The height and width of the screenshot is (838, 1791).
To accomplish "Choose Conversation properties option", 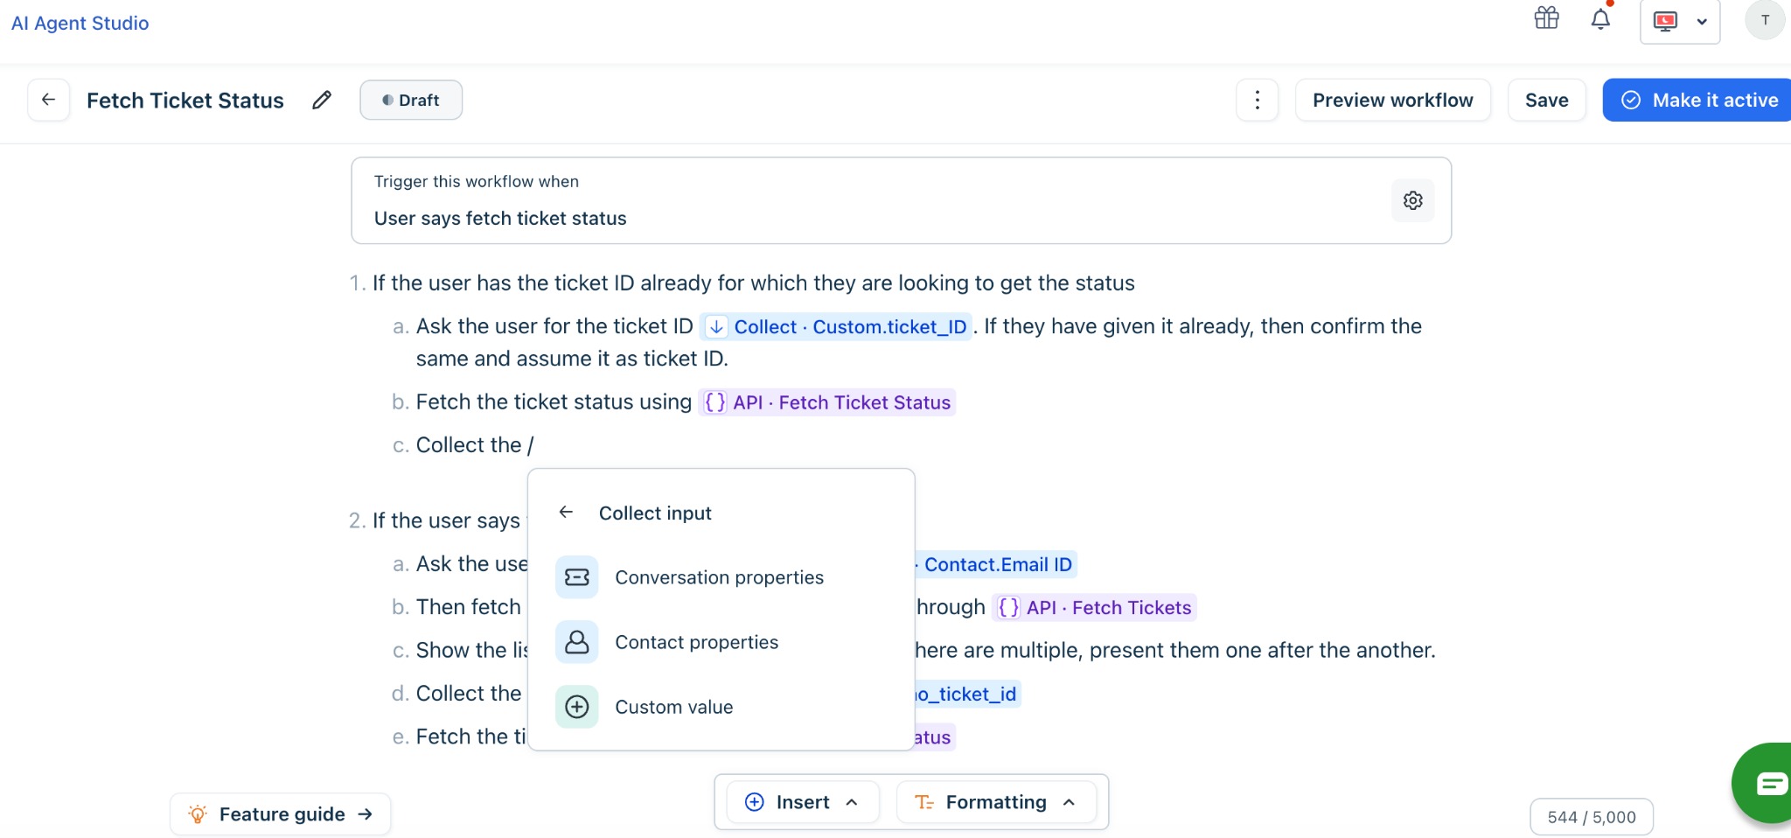I will [x=721, y=577].
